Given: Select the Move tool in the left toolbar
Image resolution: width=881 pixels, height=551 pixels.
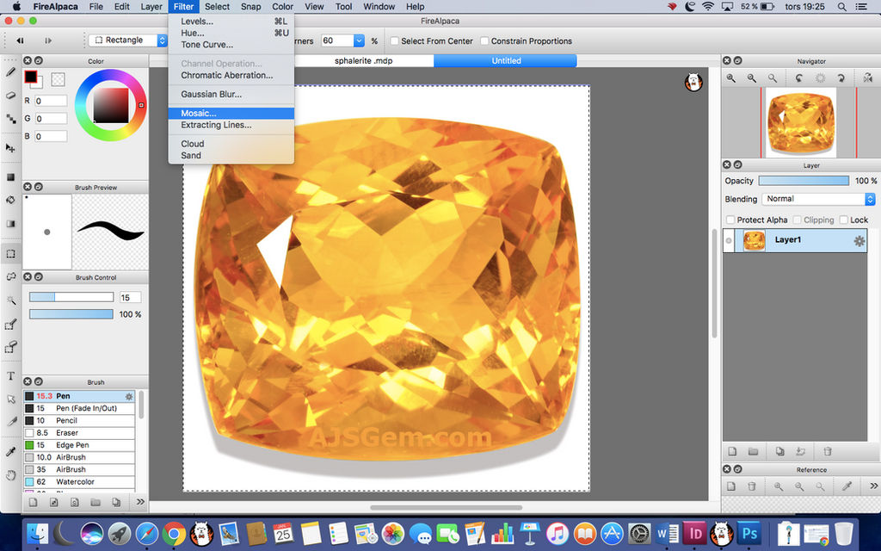Looking at the screenshot, I should pyautogui.click(x=10, y=148).
